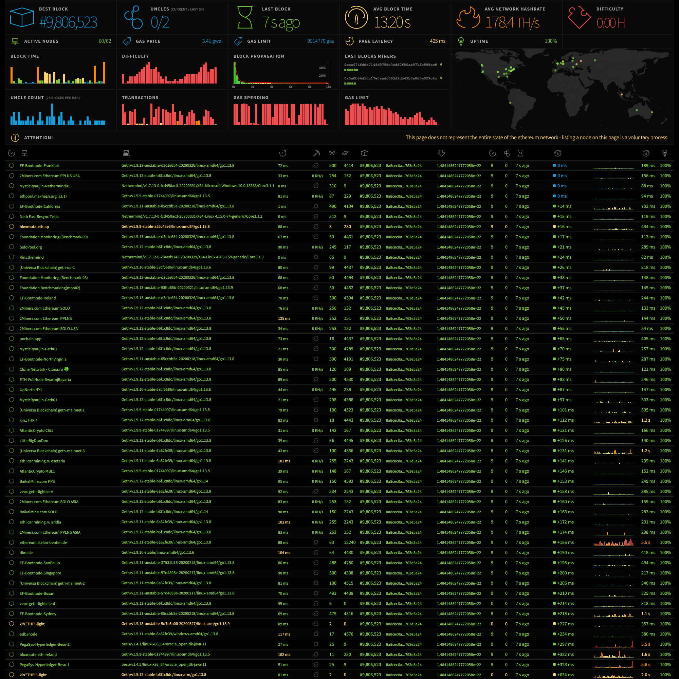Viewport: 679px width, 679px height.
Task: Sort by last block cube icon
Action: click(x=364, y=153)
